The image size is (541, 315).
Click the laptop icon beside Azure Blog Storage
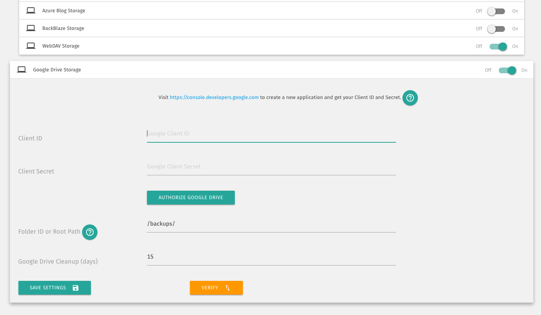31,10
